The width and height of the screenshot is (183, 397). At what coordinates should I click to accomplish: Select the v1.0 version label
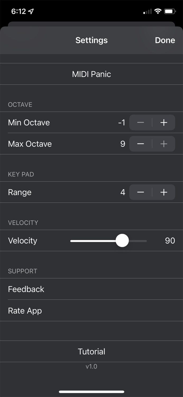(x=91, y=367)
